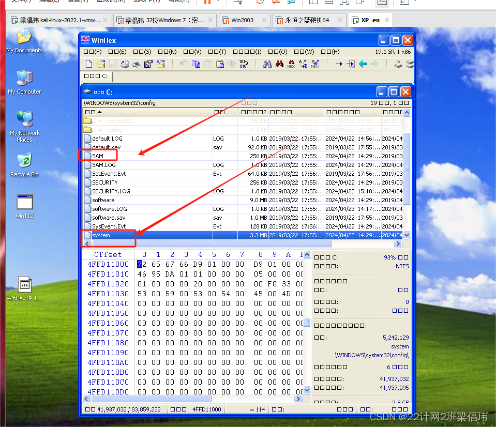Click the WinHex19.1 file on desktop
Viewport: 496px width, 427px height.
[x=24, y=289]
